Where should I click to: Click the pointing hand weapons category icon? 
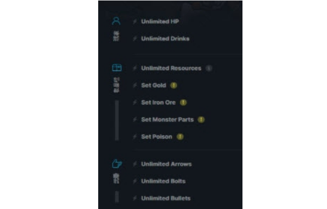pyautogui.click(x=116, y=164)
